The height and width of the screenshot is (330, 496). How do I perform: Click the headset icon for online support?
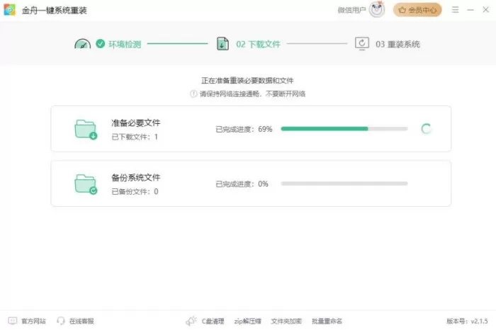[60, 321]
